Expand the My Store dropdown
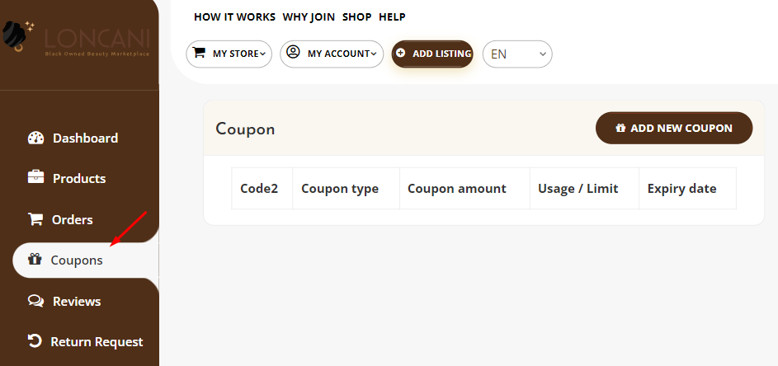The width and height of the screenshot is (778, 366). coord(229,54)
